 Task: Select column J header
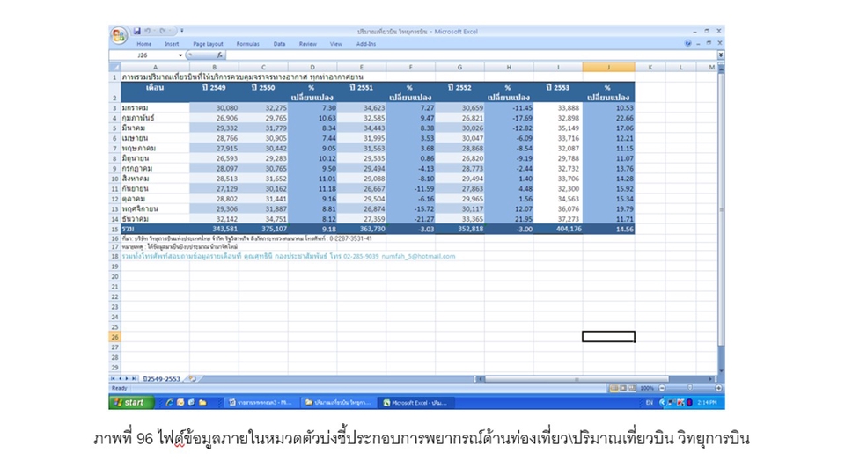[x=608, y=68]
